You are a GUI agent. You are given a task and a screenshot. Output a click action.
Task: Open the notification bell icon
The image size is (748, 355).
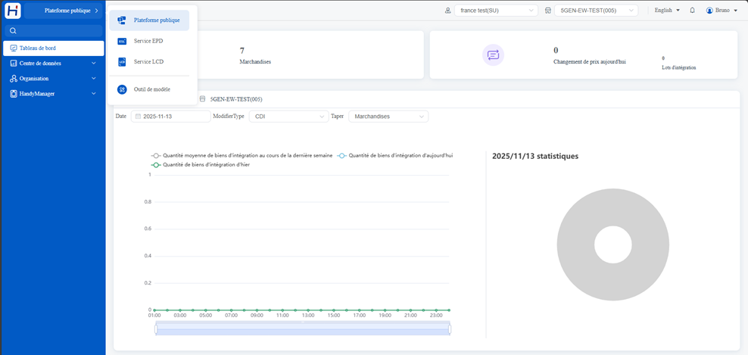692,10
